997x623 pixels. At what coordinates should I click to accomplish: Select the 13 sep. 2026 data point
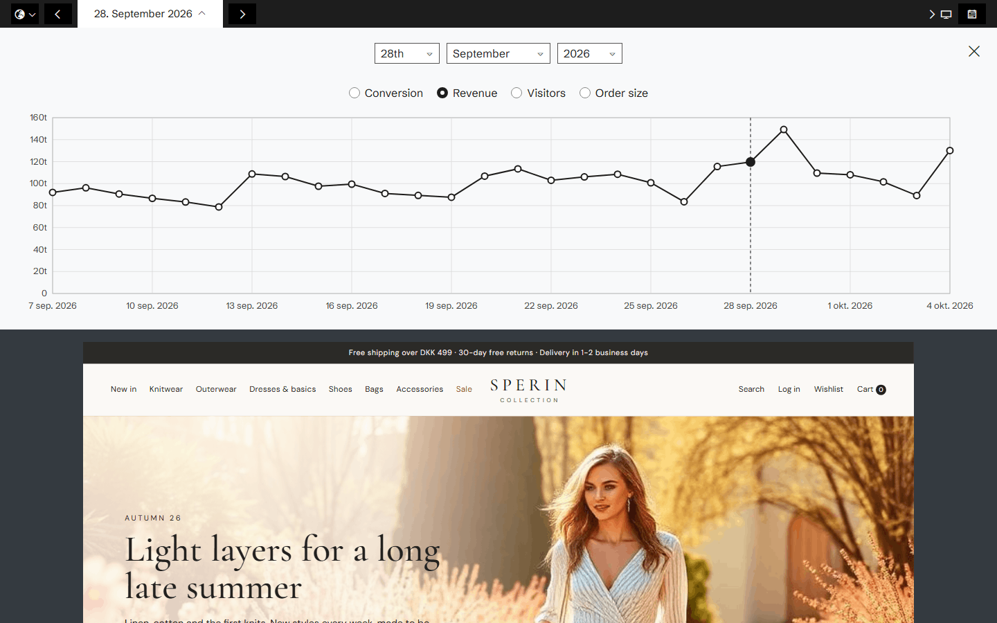[x=252, y=174]
